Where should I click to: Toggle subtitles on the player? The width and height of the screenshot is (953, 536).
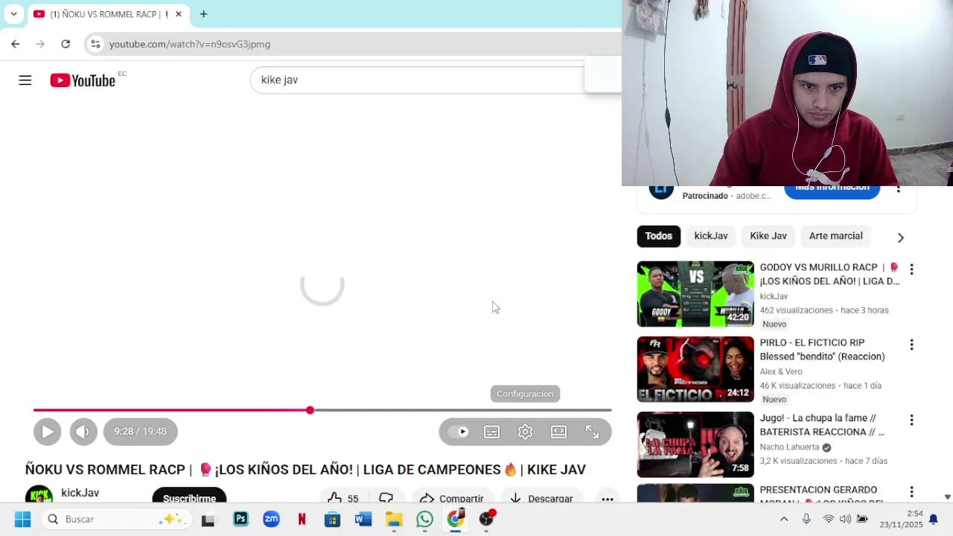pos(492,432)
